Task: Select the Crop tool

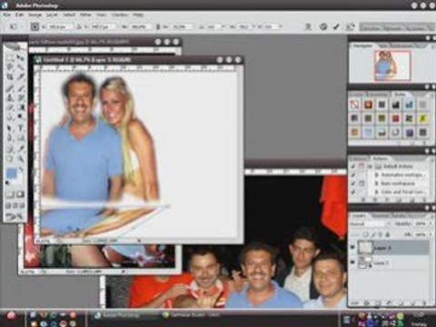Action: (10, 77)
